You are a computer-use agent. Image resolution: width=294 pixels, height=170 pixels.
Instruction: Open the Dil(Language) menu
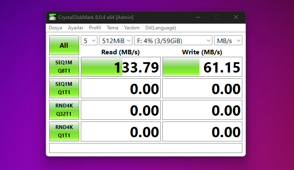(160, 28)
